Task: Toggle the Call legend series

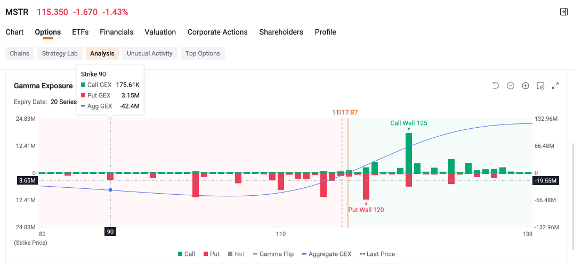Action: pyautogui.click(x=187, y=254)
